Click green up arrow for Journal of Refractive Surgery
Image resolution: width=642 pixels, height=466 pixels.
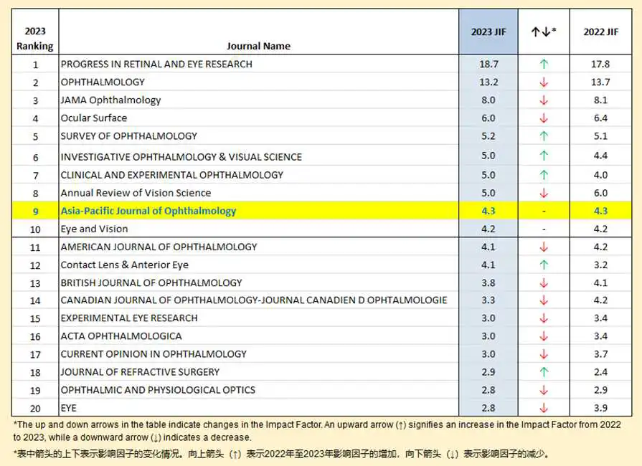click(544, 372)
